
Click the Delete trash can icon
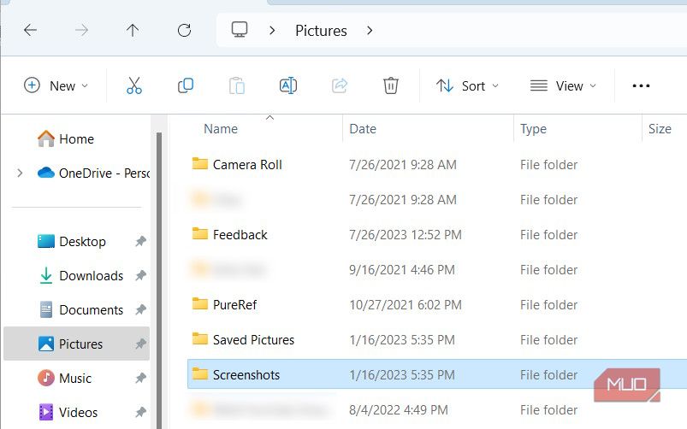pyautogui.click(x=390, y=85)
